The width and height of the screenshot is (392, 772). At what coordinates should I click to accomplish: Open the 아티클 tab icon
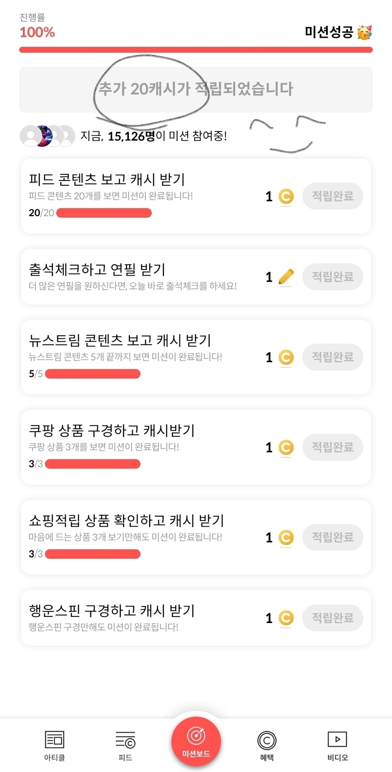[x=54, y=740]
